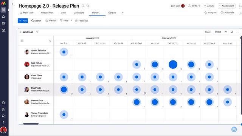The height and width of the screenshot is (136, 242).
Task: Open board Search tool
Action: (x=36, y=21)
